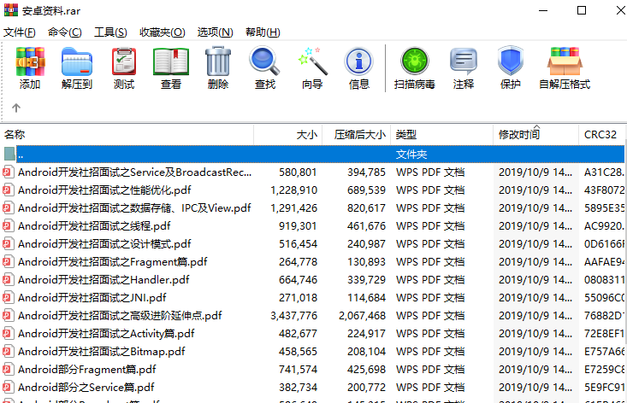The height and width of the screenshot is (403, 627).
Task: Select Android开发社招面试之Bitmap.pdf
Action: tap(102, 352)
